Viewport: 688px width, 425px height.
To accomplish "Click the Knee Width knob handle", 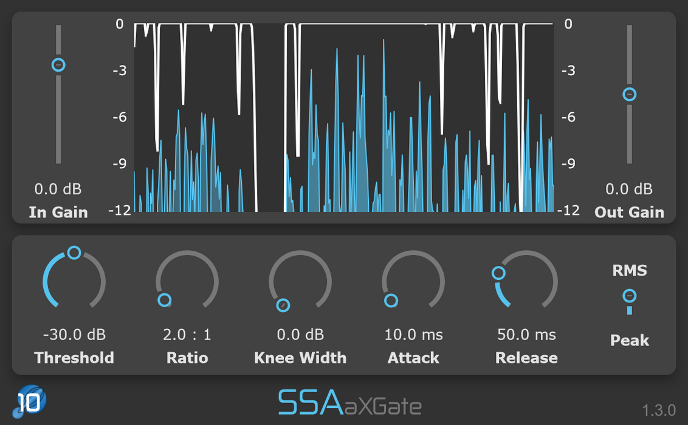I will (x=283, y=305).
